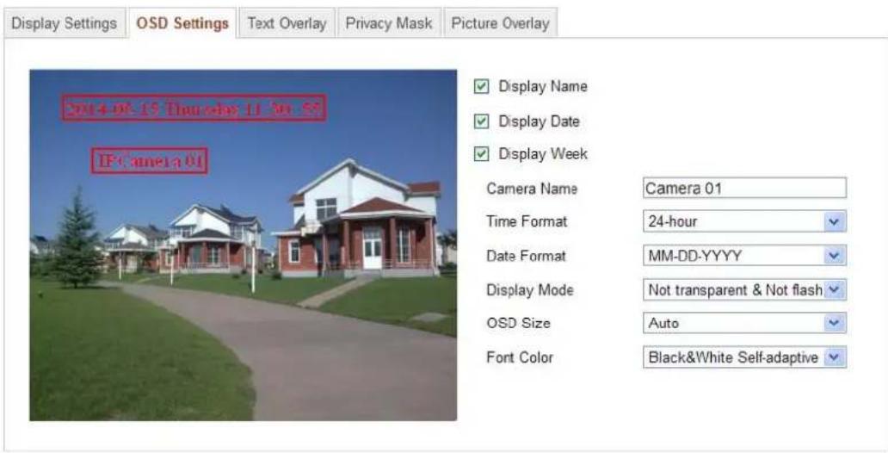
Task: Go to the Privacy Mask tab
Action: pos(389,23)
